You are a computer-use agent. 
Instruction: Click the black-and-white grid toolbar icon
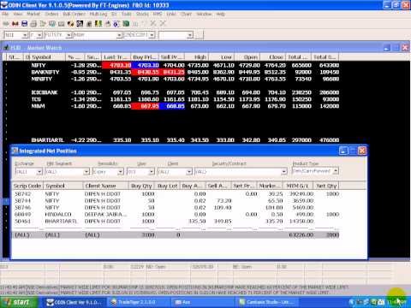(x=80, y=24)
